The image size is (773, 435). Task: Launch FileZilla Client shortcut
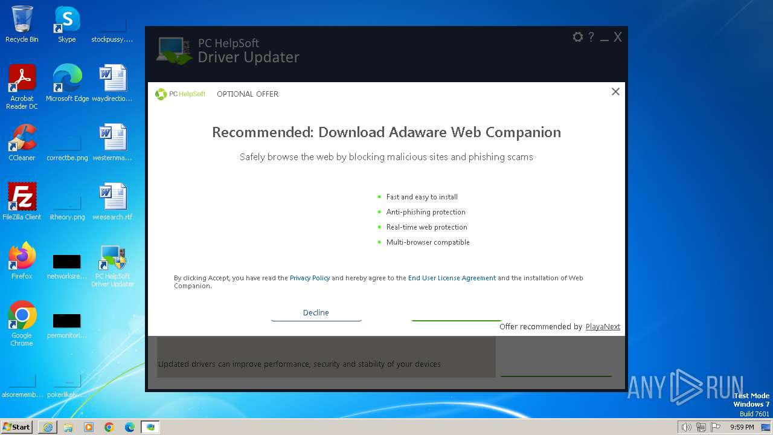(x=22, y=201)
